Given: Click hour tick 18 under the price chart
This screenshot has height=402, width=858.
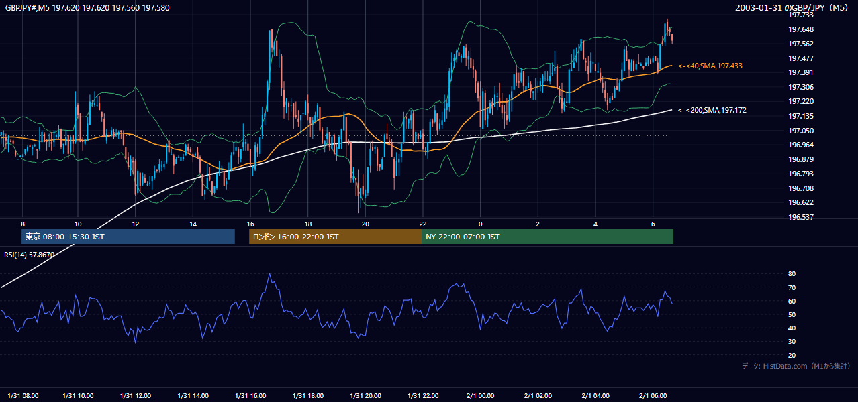Looking at the screenshot, I should 308,224.
